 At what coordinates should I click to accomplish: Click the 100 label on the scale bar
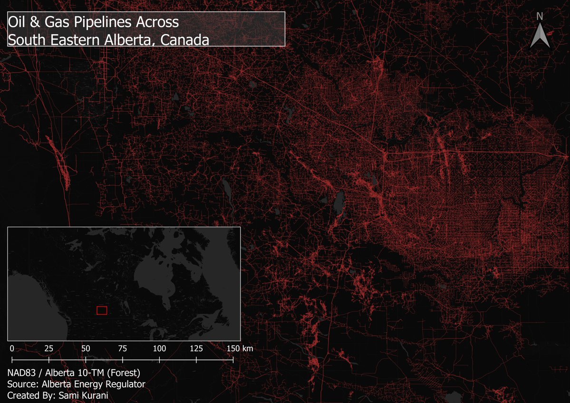(159, 348)
